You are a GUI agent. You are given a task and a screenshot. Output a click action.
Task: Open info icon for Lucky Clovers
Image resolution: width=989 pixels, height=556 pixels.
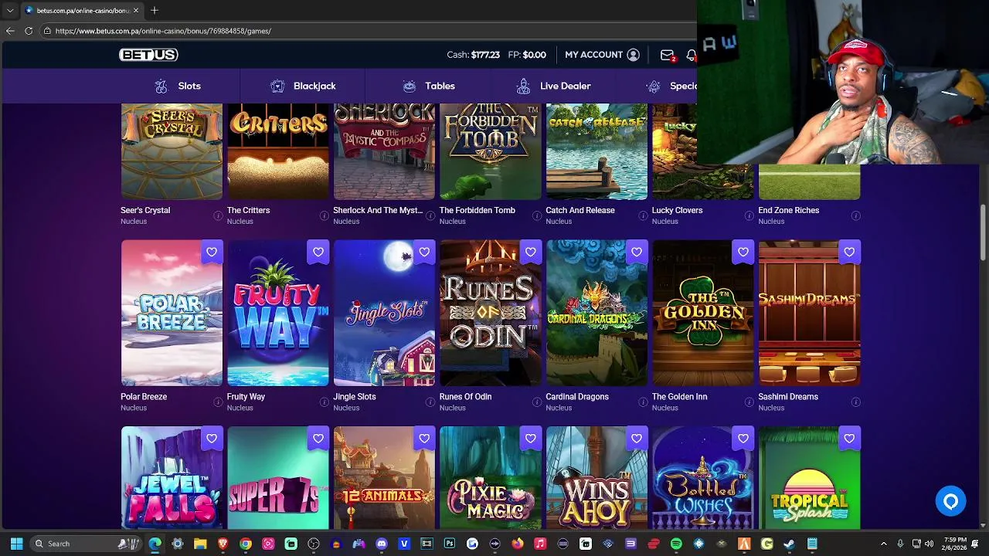point(749,215)
